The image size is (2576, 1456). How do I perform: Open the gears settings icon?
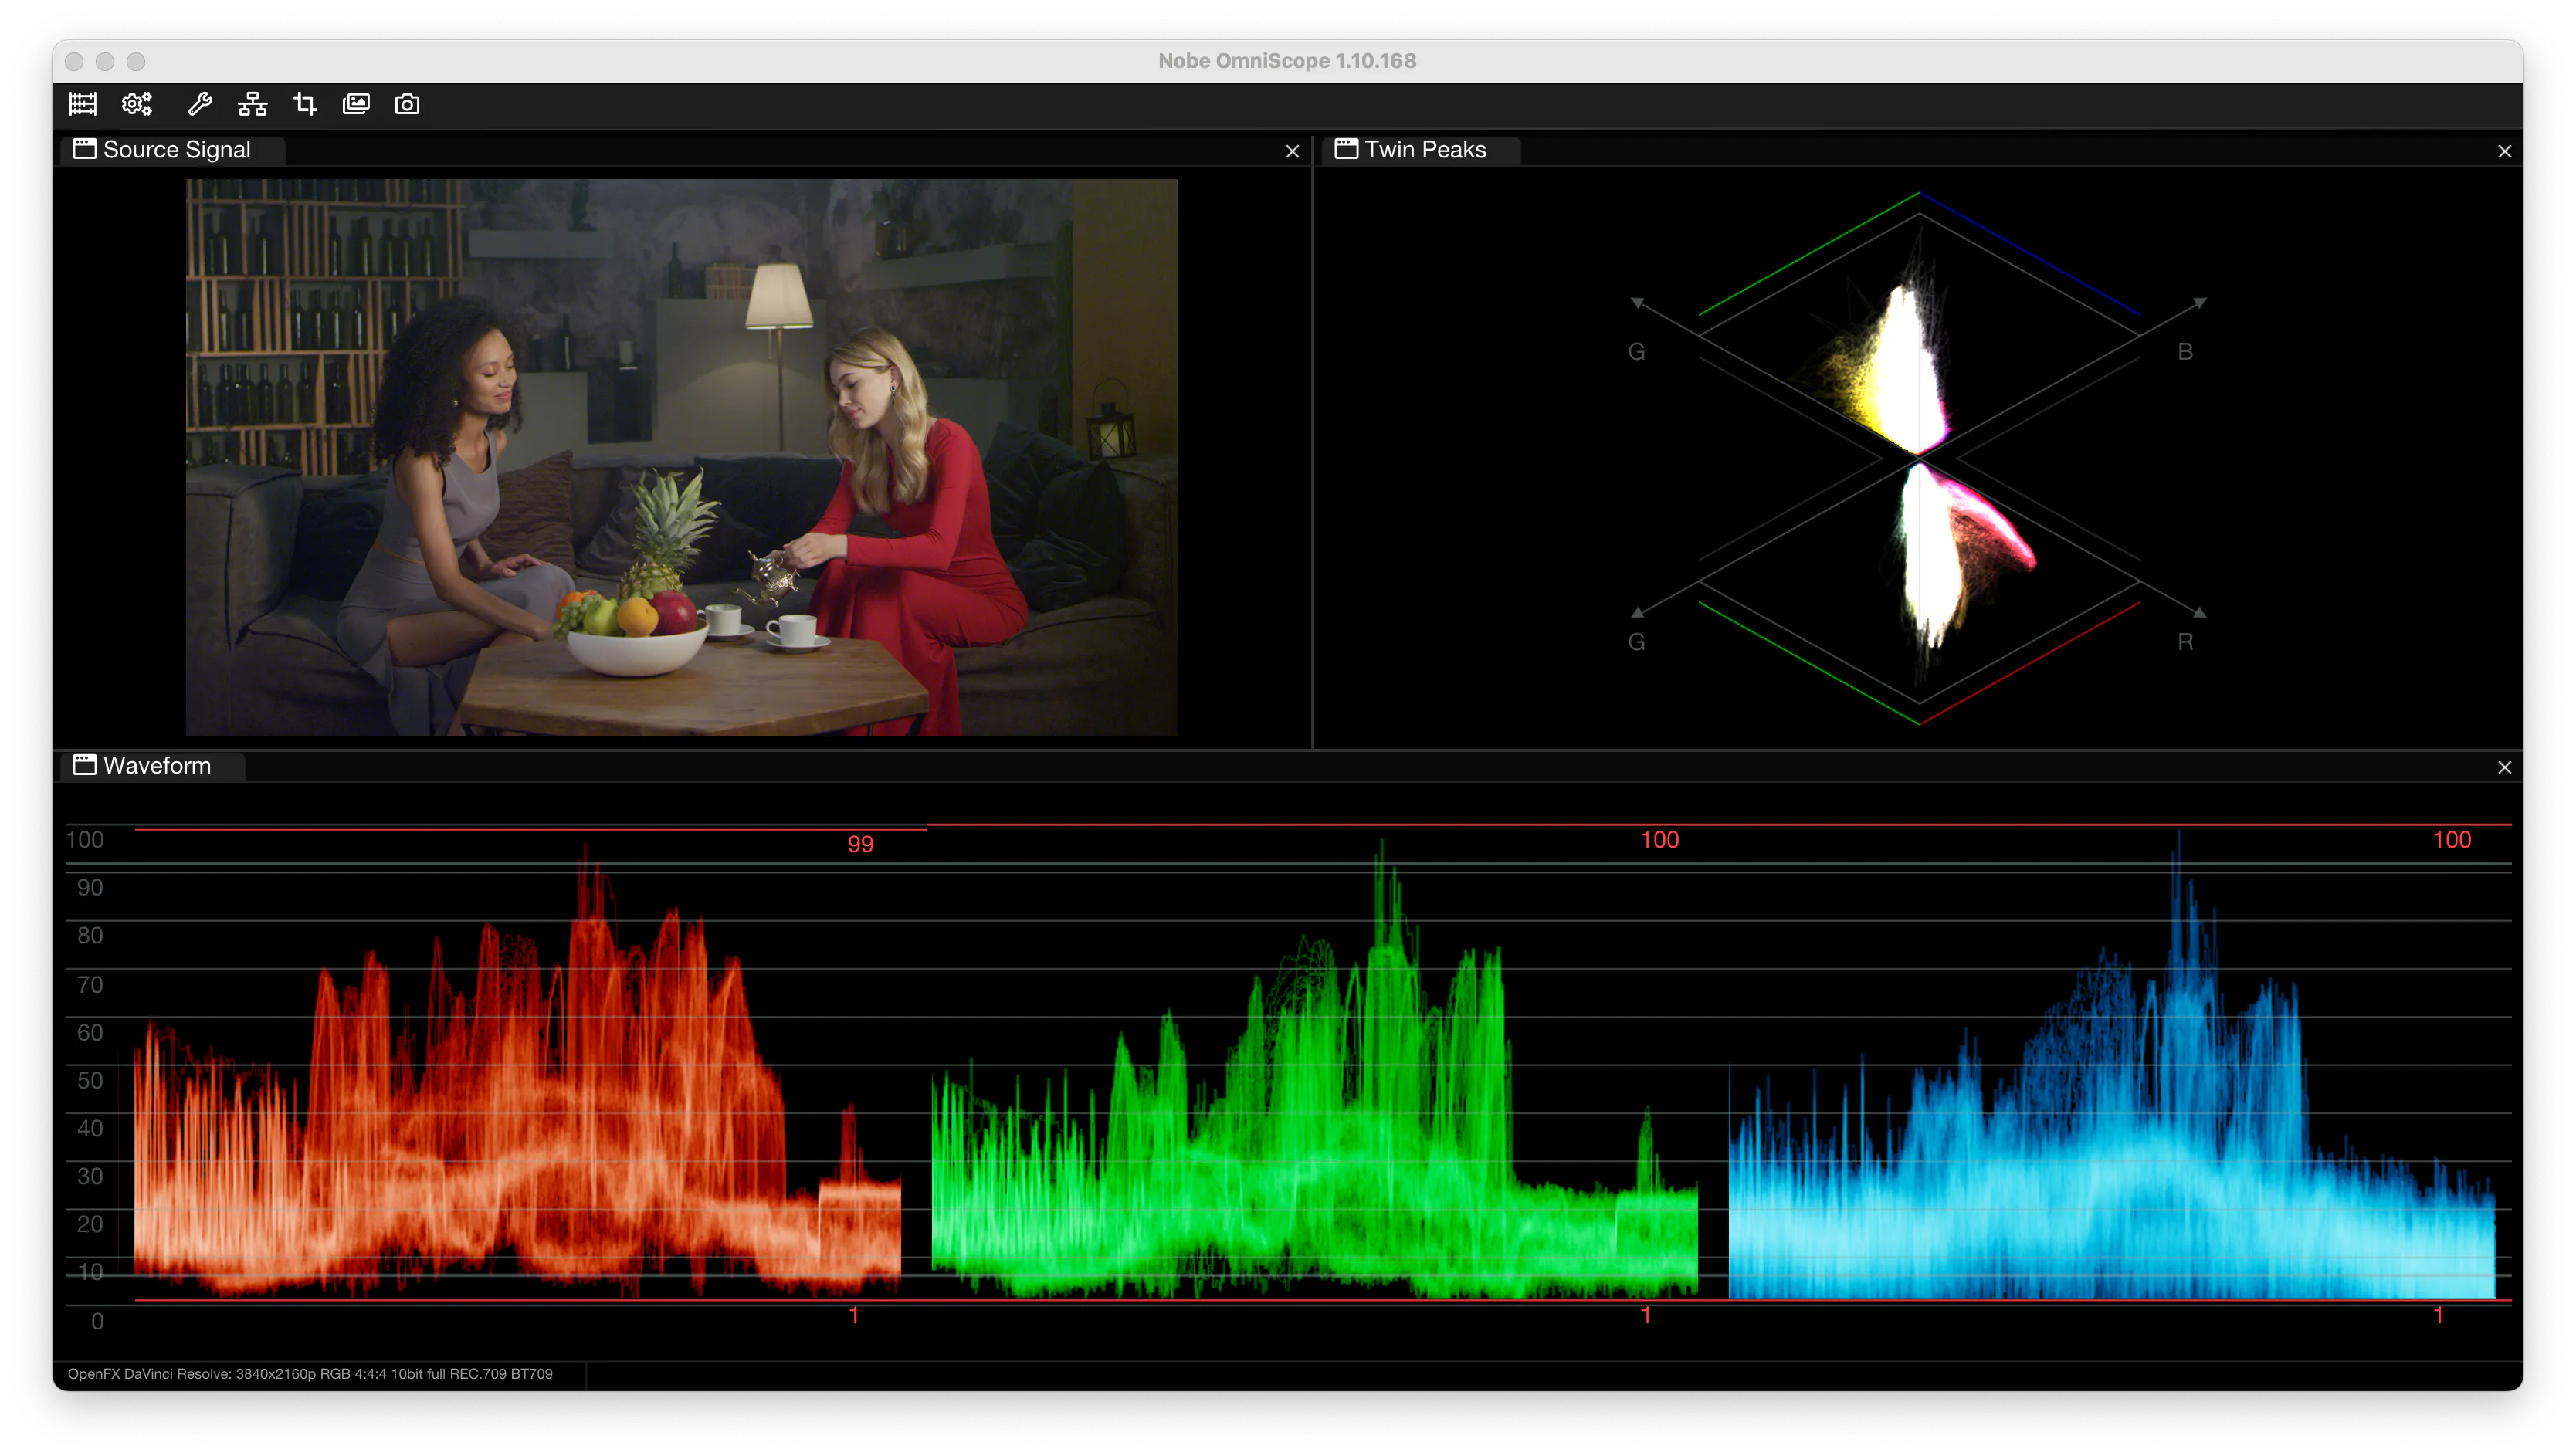pos(137,104)
